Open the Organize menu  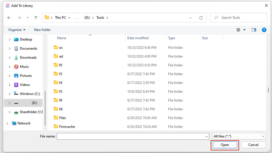(17, 30)
